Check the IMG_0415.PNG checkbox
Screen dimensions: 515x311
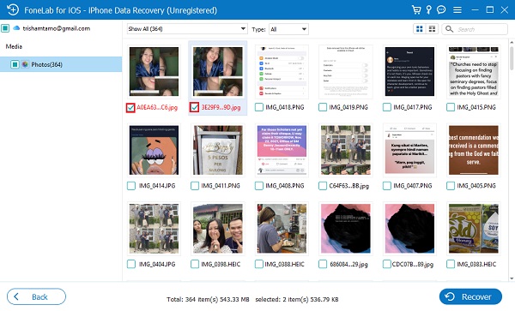coord(451,107)
